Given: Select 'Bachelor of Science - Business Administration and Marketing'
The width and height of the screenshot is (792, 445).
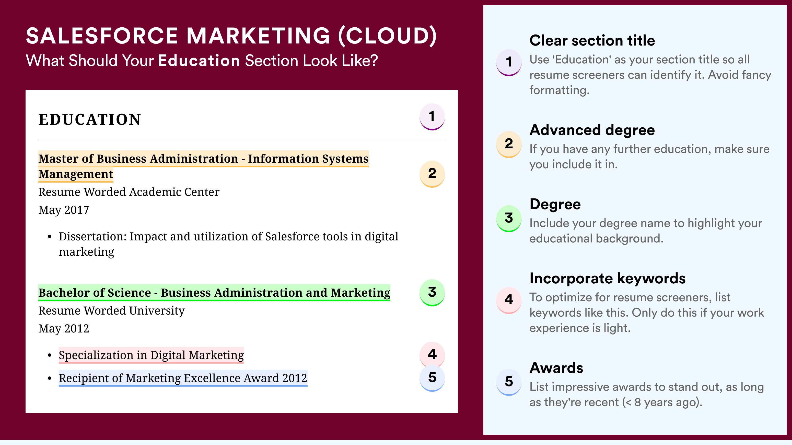Looking at the screenshot, I should click(x=214, y=293).
